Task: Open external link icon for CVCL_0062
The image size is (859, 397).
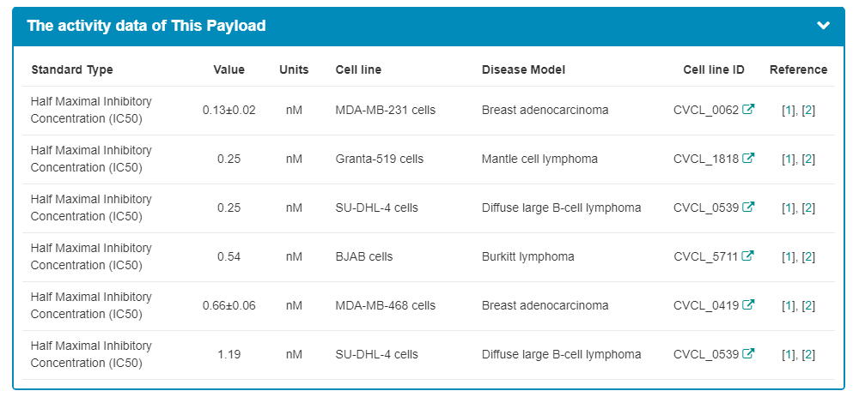Action: click(748, 110)
